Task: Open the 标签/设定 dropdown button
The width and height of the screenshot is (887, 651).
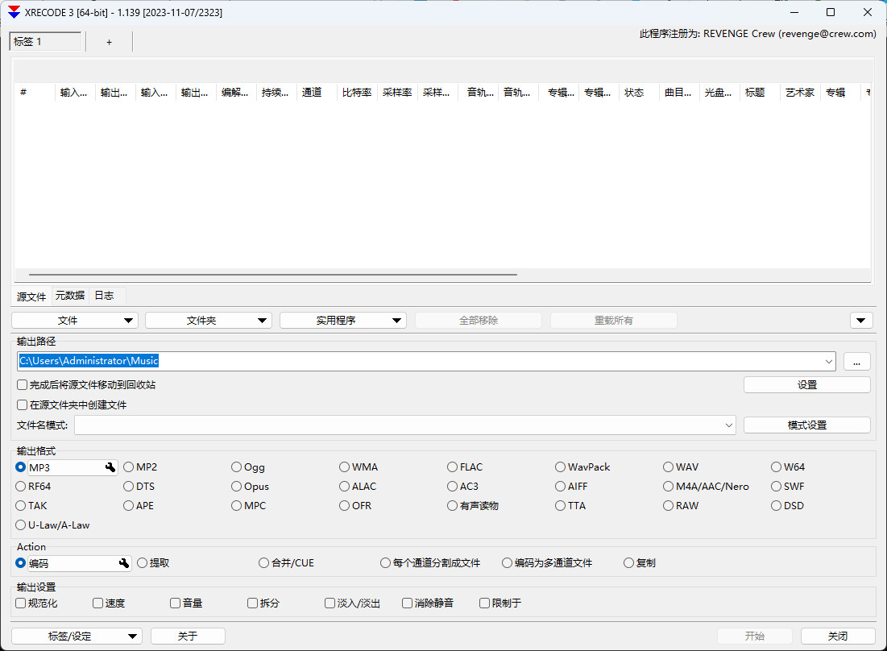Action: click(x=77, y=636)
